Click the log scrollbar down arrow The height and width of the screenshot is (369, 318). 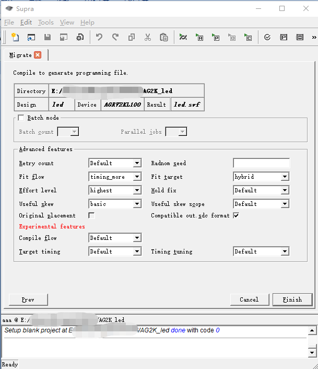click(312, 352)
